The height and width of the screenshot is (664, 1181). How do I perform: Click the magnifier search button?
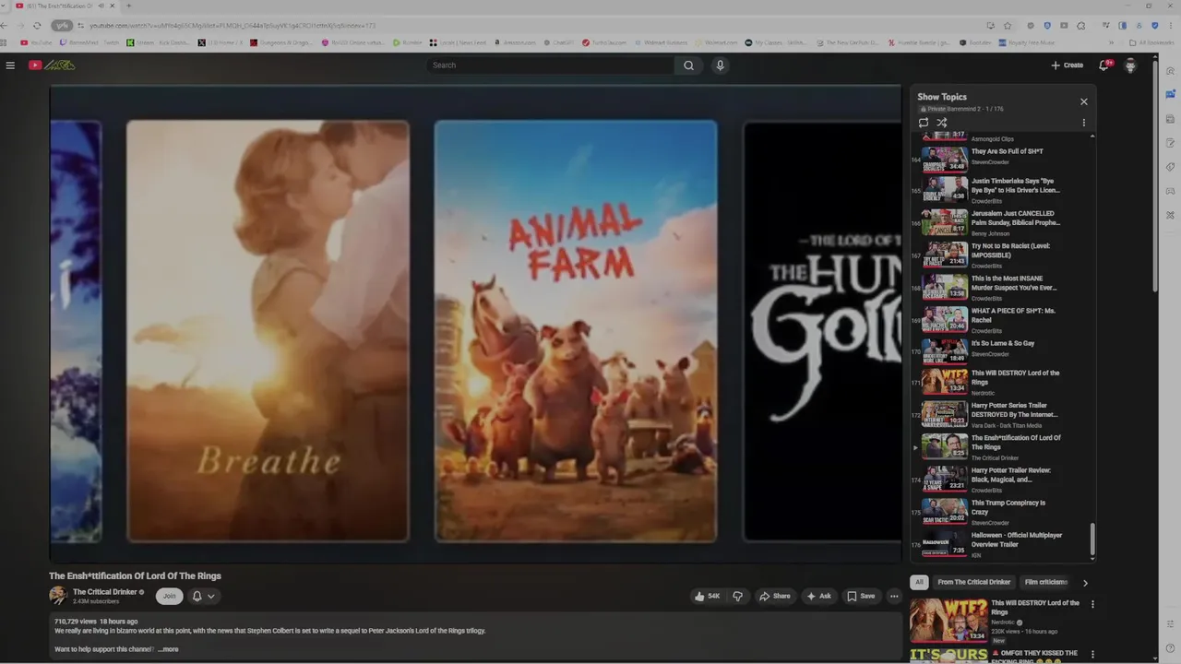(688, 65)
